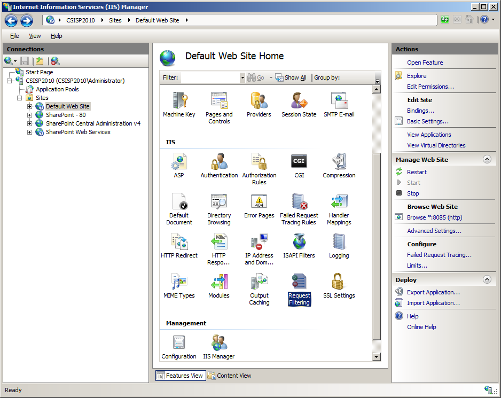This screenshot has height=398, width=501.
Task: Click the Compression feature icon
Action: click(339, 162)
